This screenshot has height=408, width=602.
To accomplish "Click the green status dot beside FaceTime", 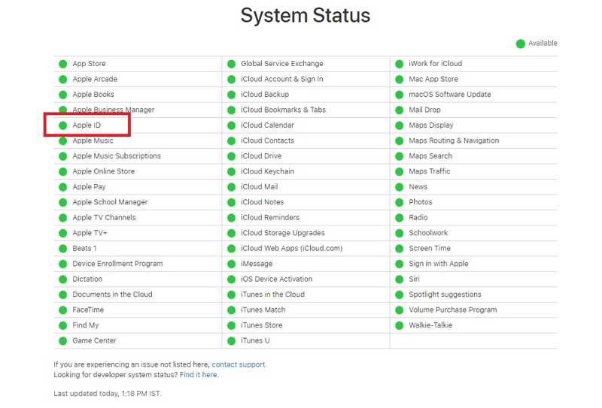I will point(63,310).
